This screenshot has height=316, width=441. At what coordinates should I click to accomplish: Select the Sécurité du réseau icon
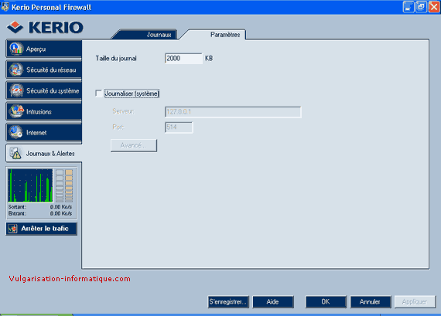tap(16, 70)
